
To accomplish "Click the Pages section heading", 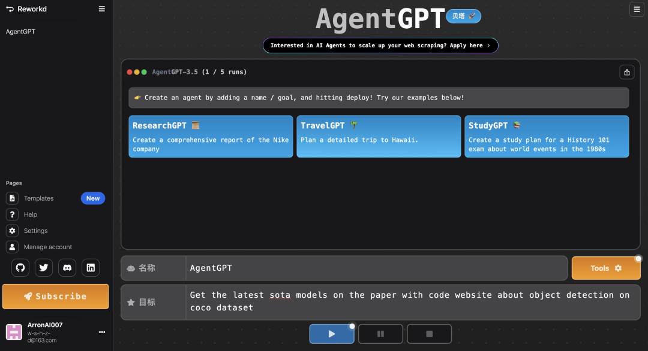I will point(14,183).
